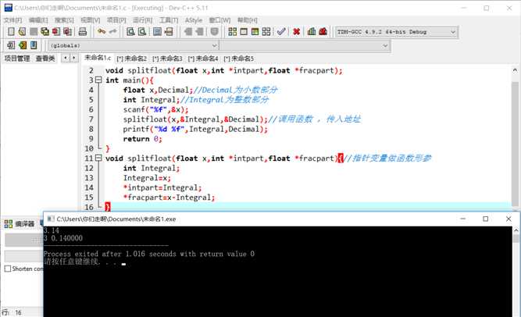Collapse the splitfloat fold marker on line 11
Image resolution: width=521 pixels, height=317 pixels.
[x=98, y=158]
